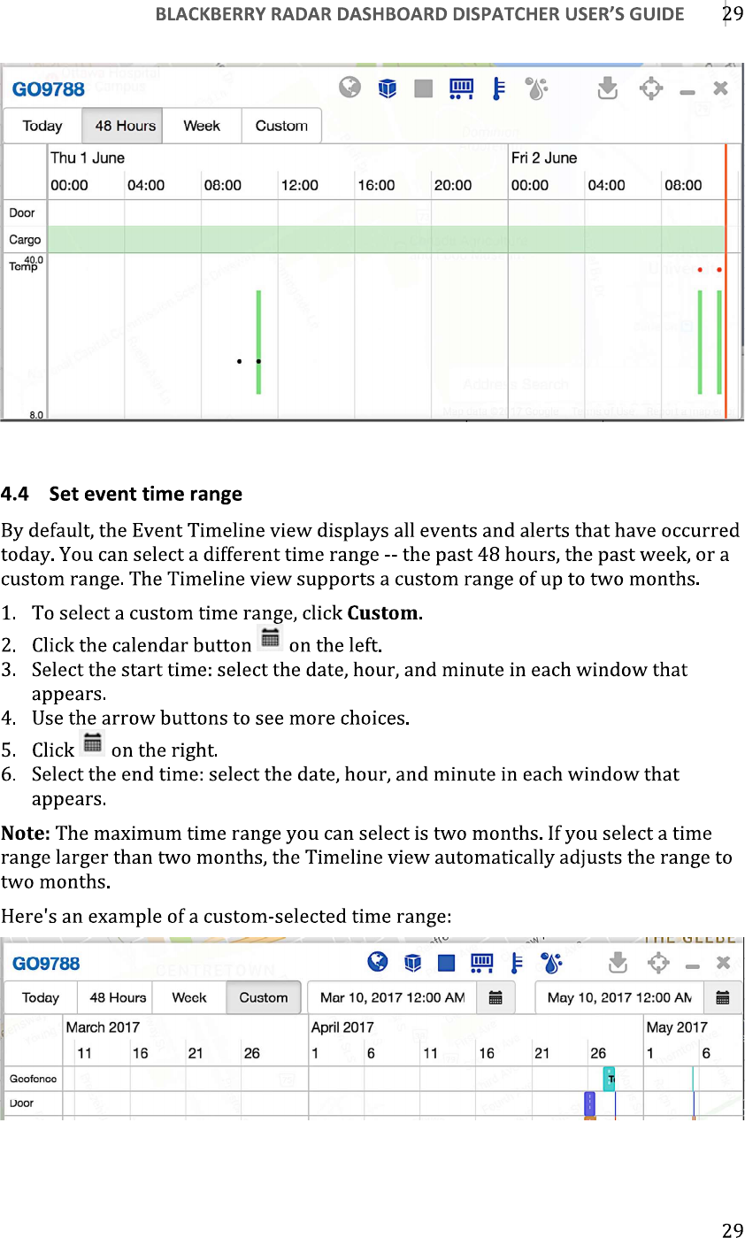Viewport: 745px width, 1238px height.
Task: Click the green Cargo status band
Action: (387, 239)
